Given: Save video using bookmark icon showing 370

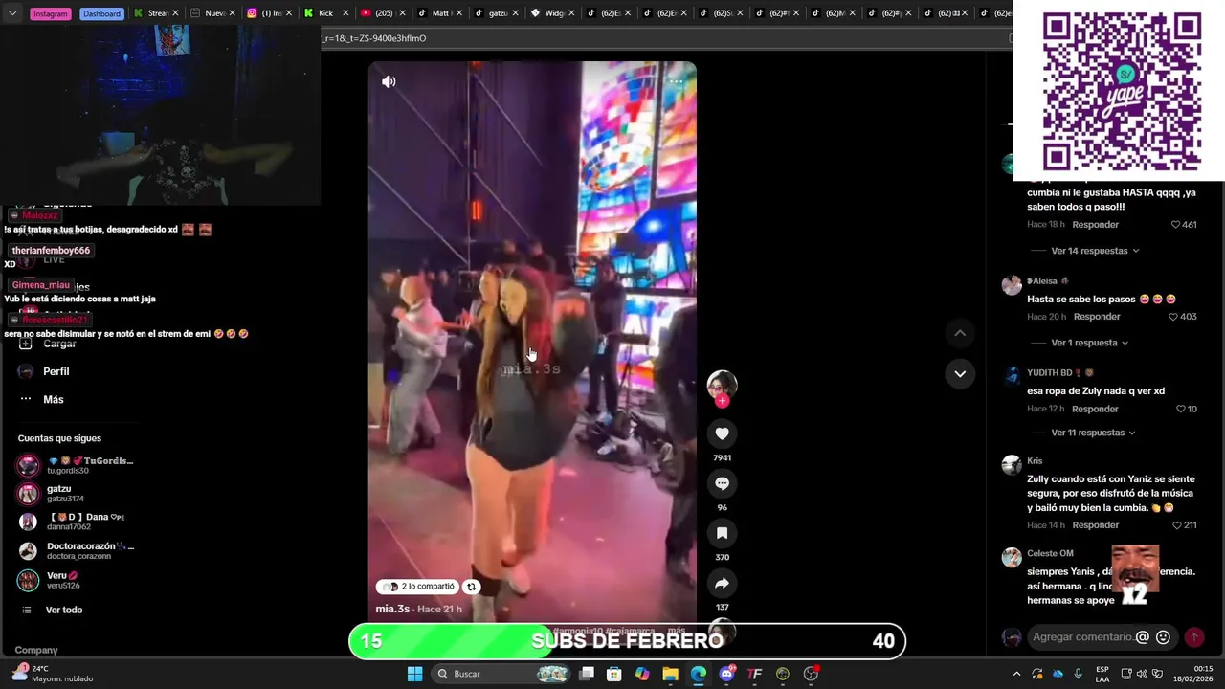Looking at the screenshot, I should (722, 533).
